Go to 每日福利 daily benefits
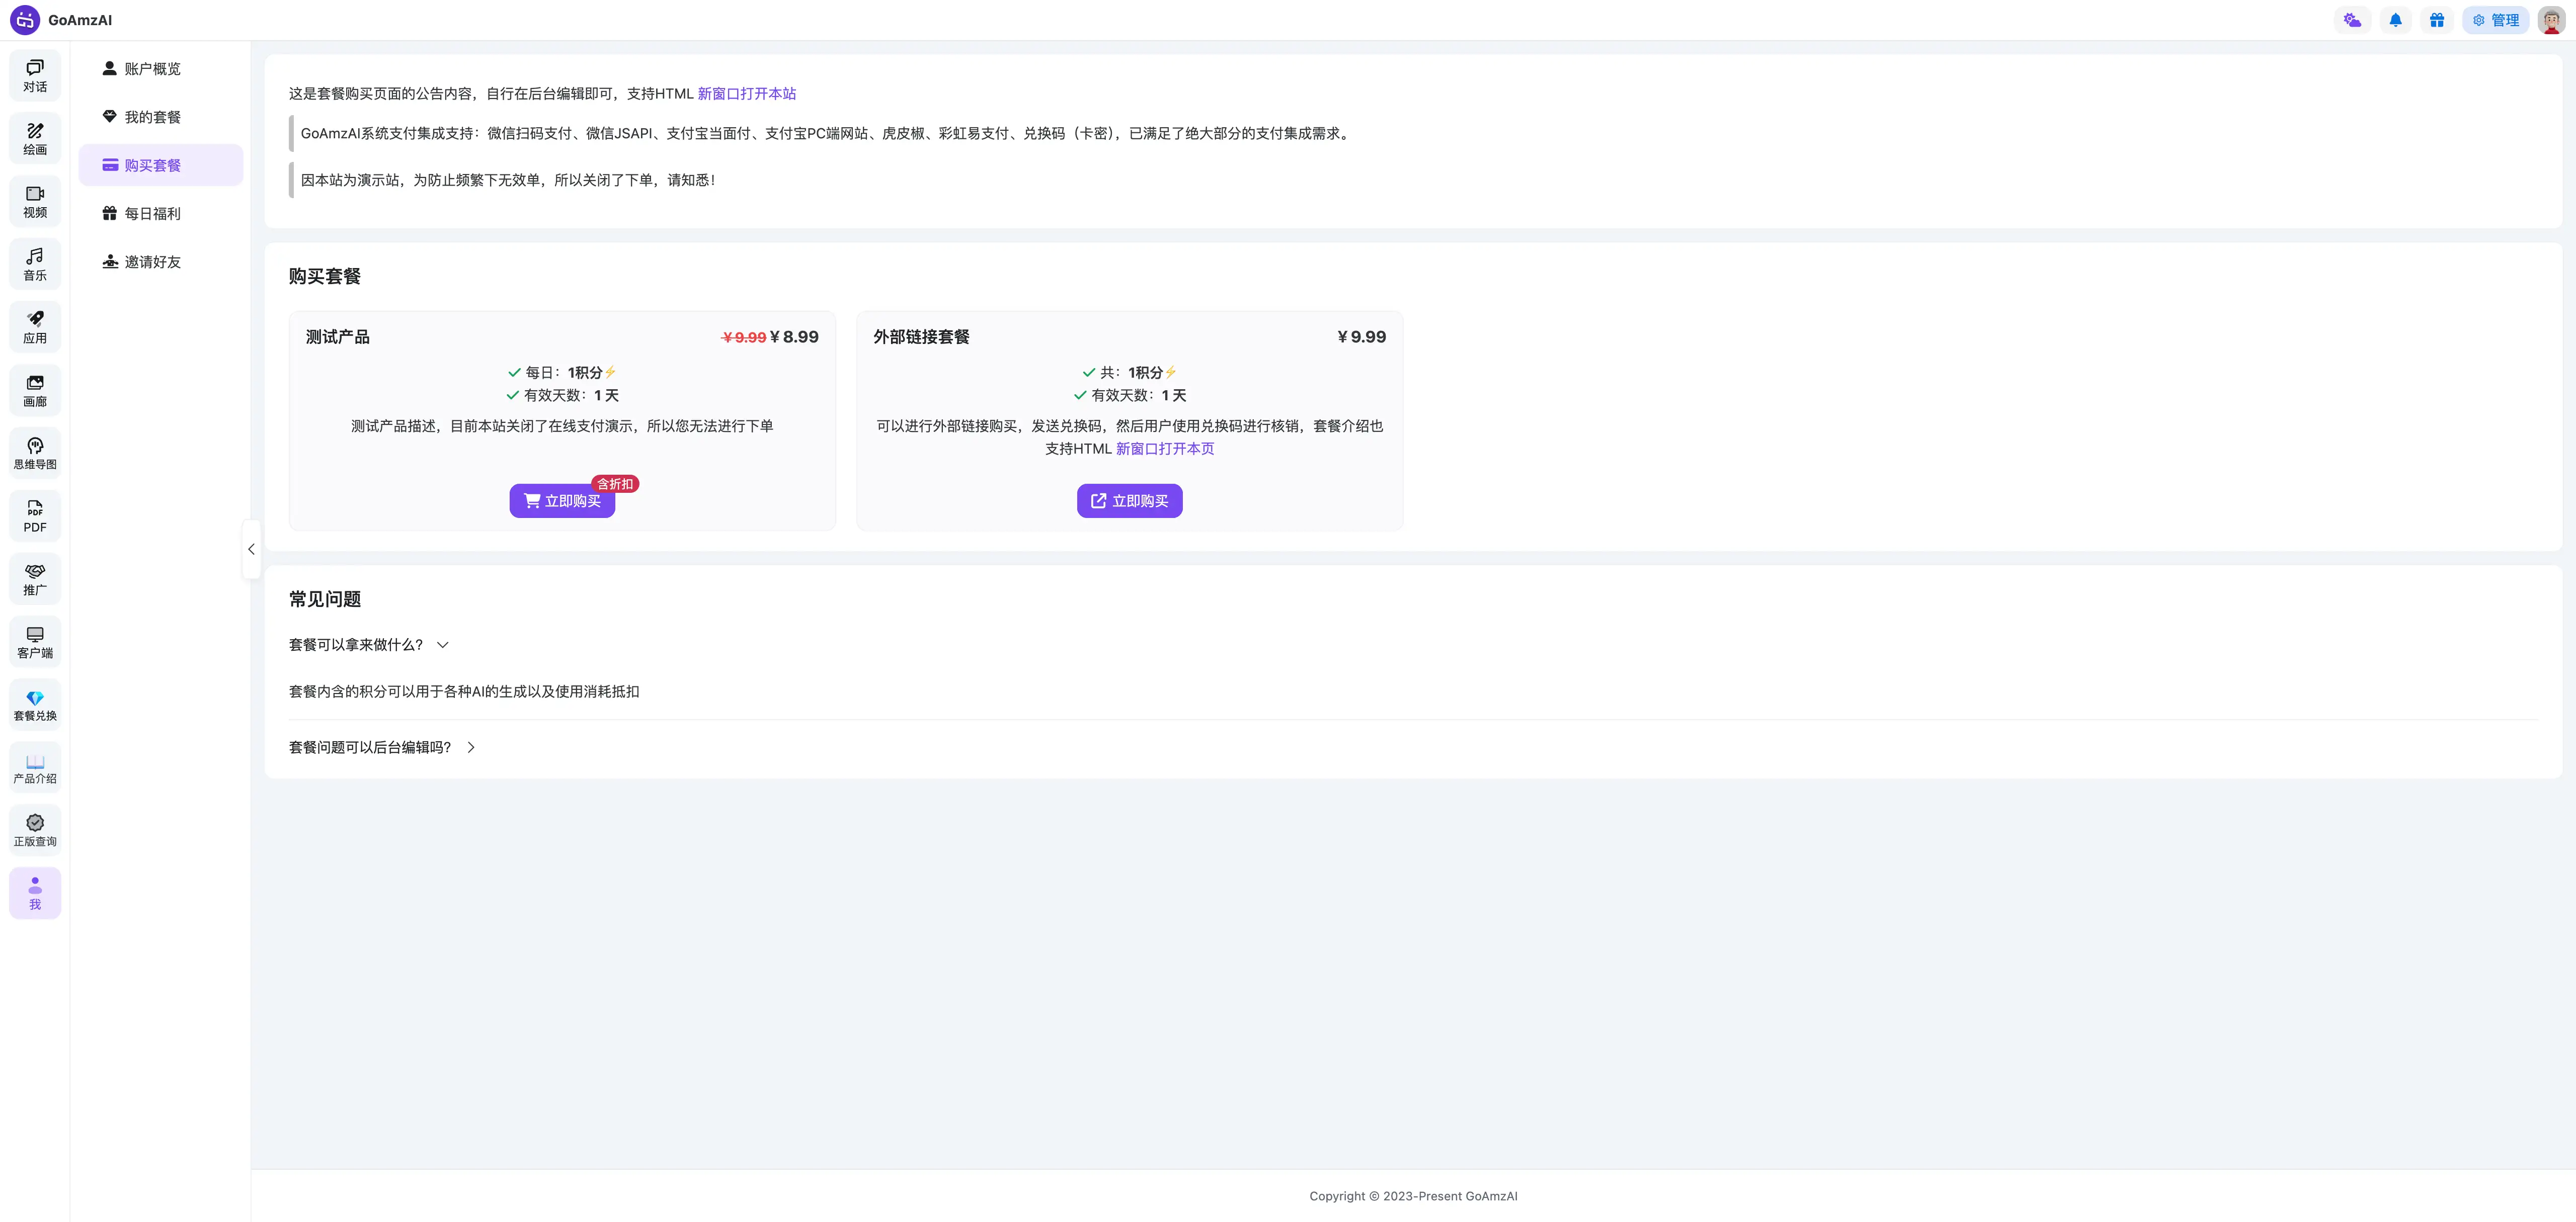This screenshot has width=2576, height=1222. [x=161, y=214]
